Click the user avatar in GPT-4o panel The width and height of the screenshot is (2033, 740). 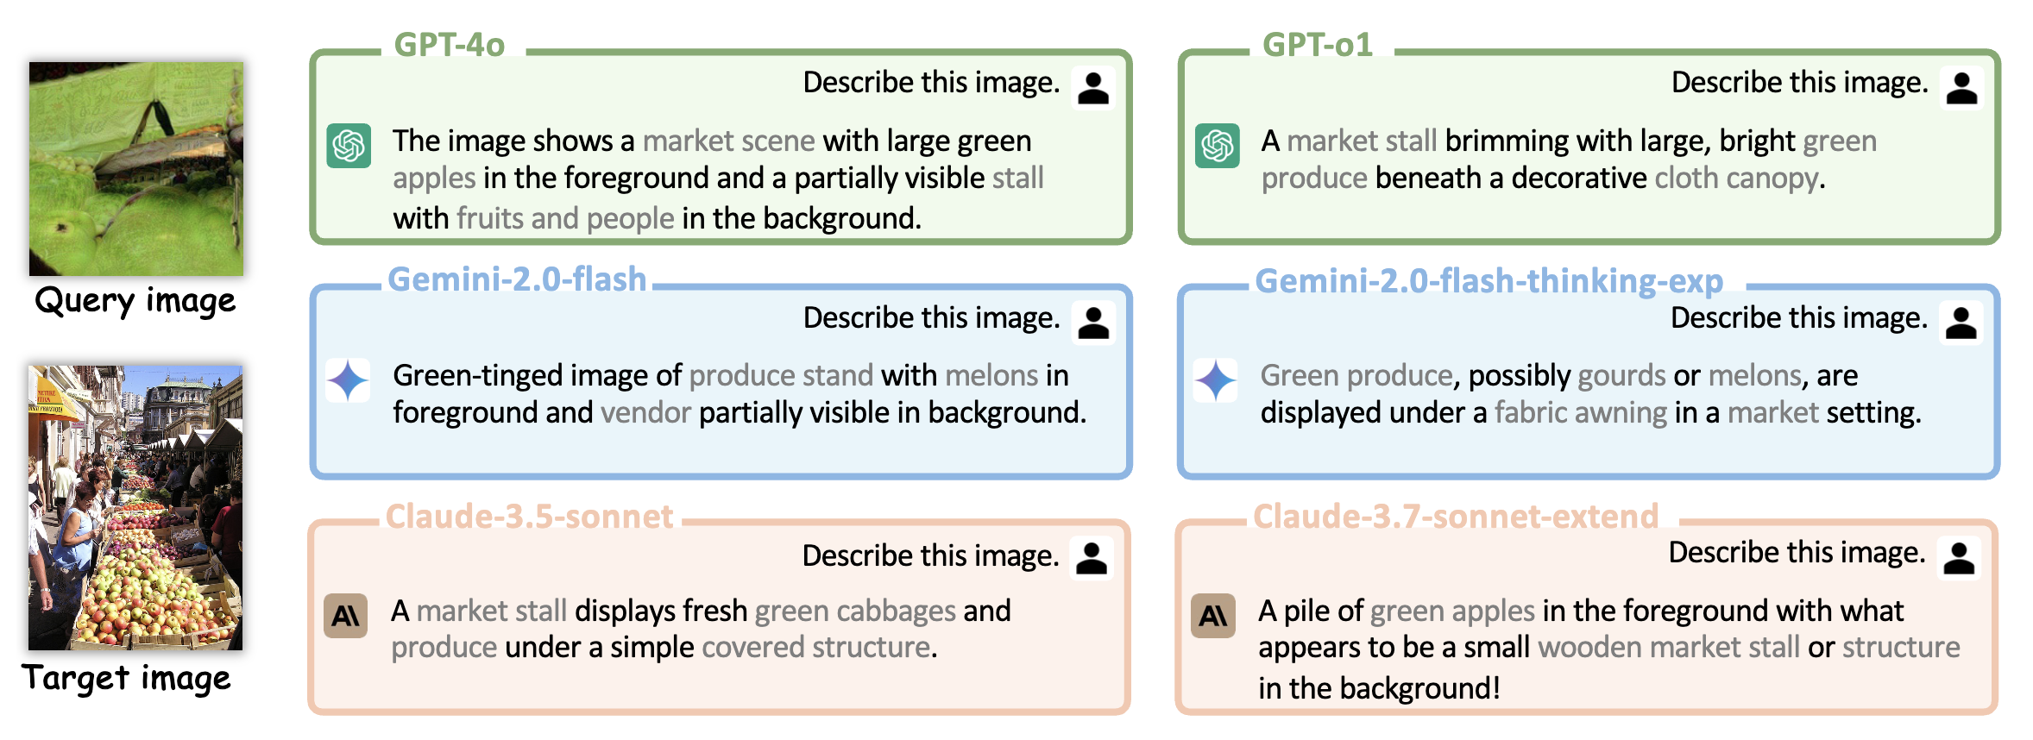pos(1093,88)
